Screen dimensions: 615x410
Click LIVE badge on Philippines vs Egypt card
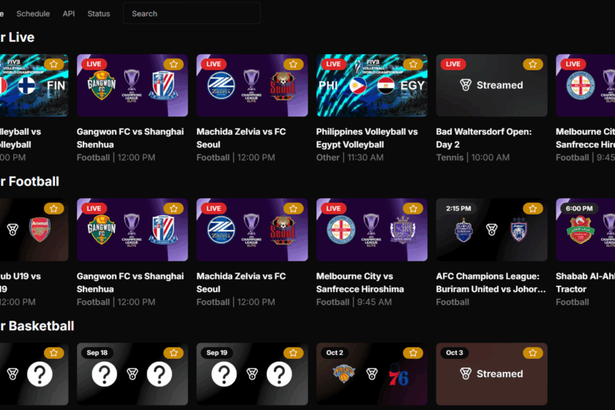point(333,64)
